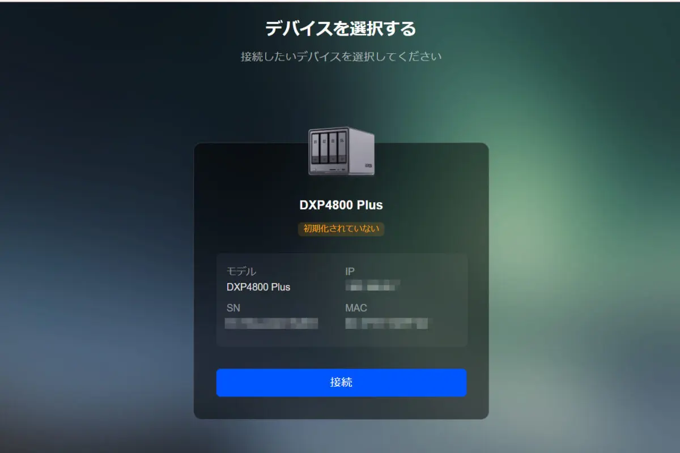Click the MAC label
This screenshot has width=680, height=453.
tap(356, 308)
